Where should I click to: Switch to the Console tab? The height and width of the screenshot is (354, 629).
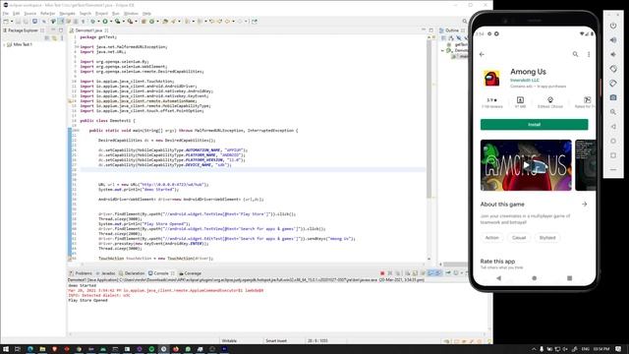[x=161, y=273]
